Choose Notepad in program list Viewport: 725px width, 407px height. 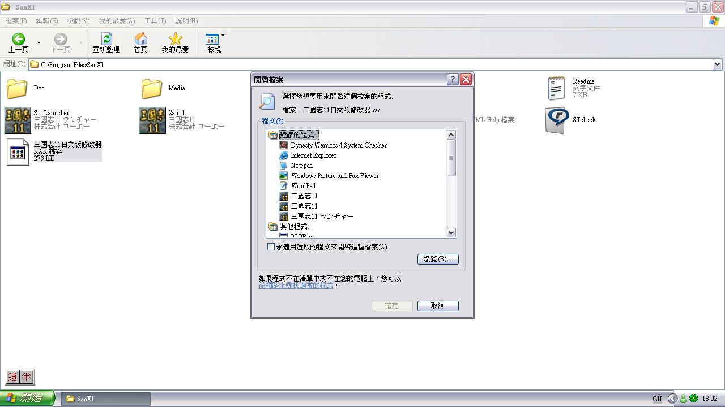coord(301,166)
